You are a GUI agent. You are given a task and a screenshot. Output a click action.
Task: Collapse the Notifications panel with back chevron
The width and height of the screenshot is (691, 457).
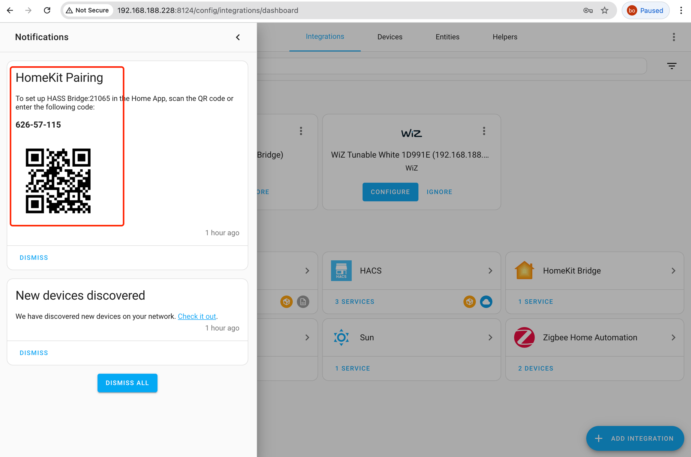click(x=238, y=37)
